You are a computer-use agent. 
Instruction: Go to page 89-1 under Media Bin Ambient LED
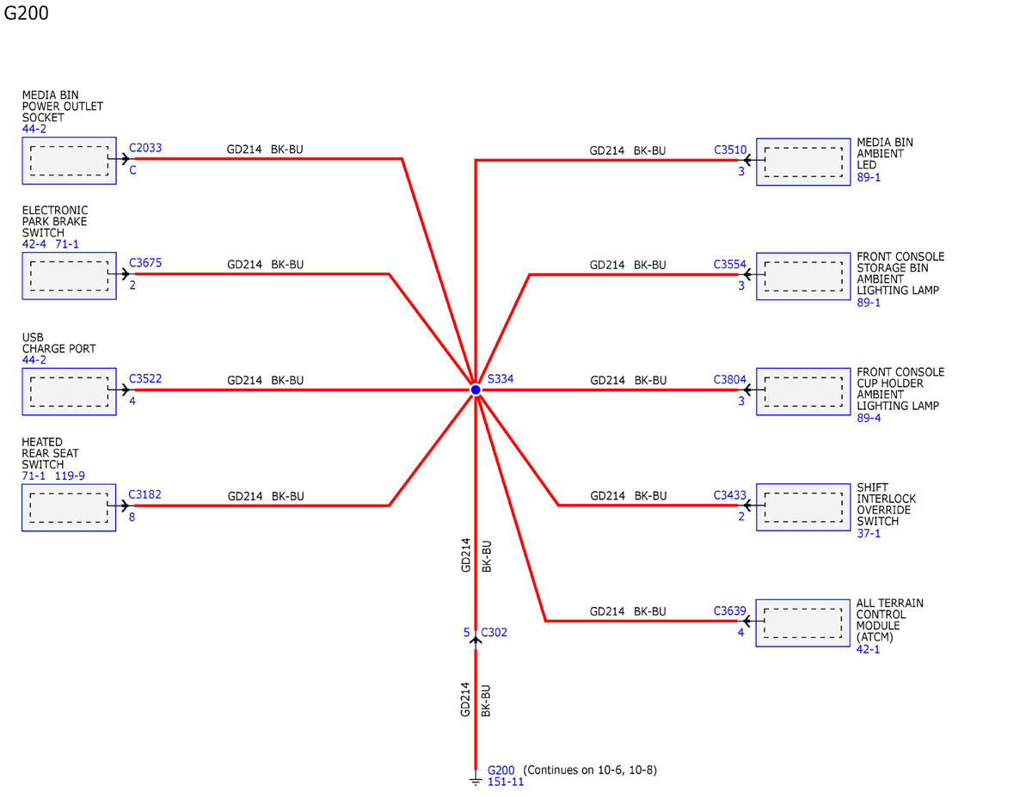pos(869,177)
